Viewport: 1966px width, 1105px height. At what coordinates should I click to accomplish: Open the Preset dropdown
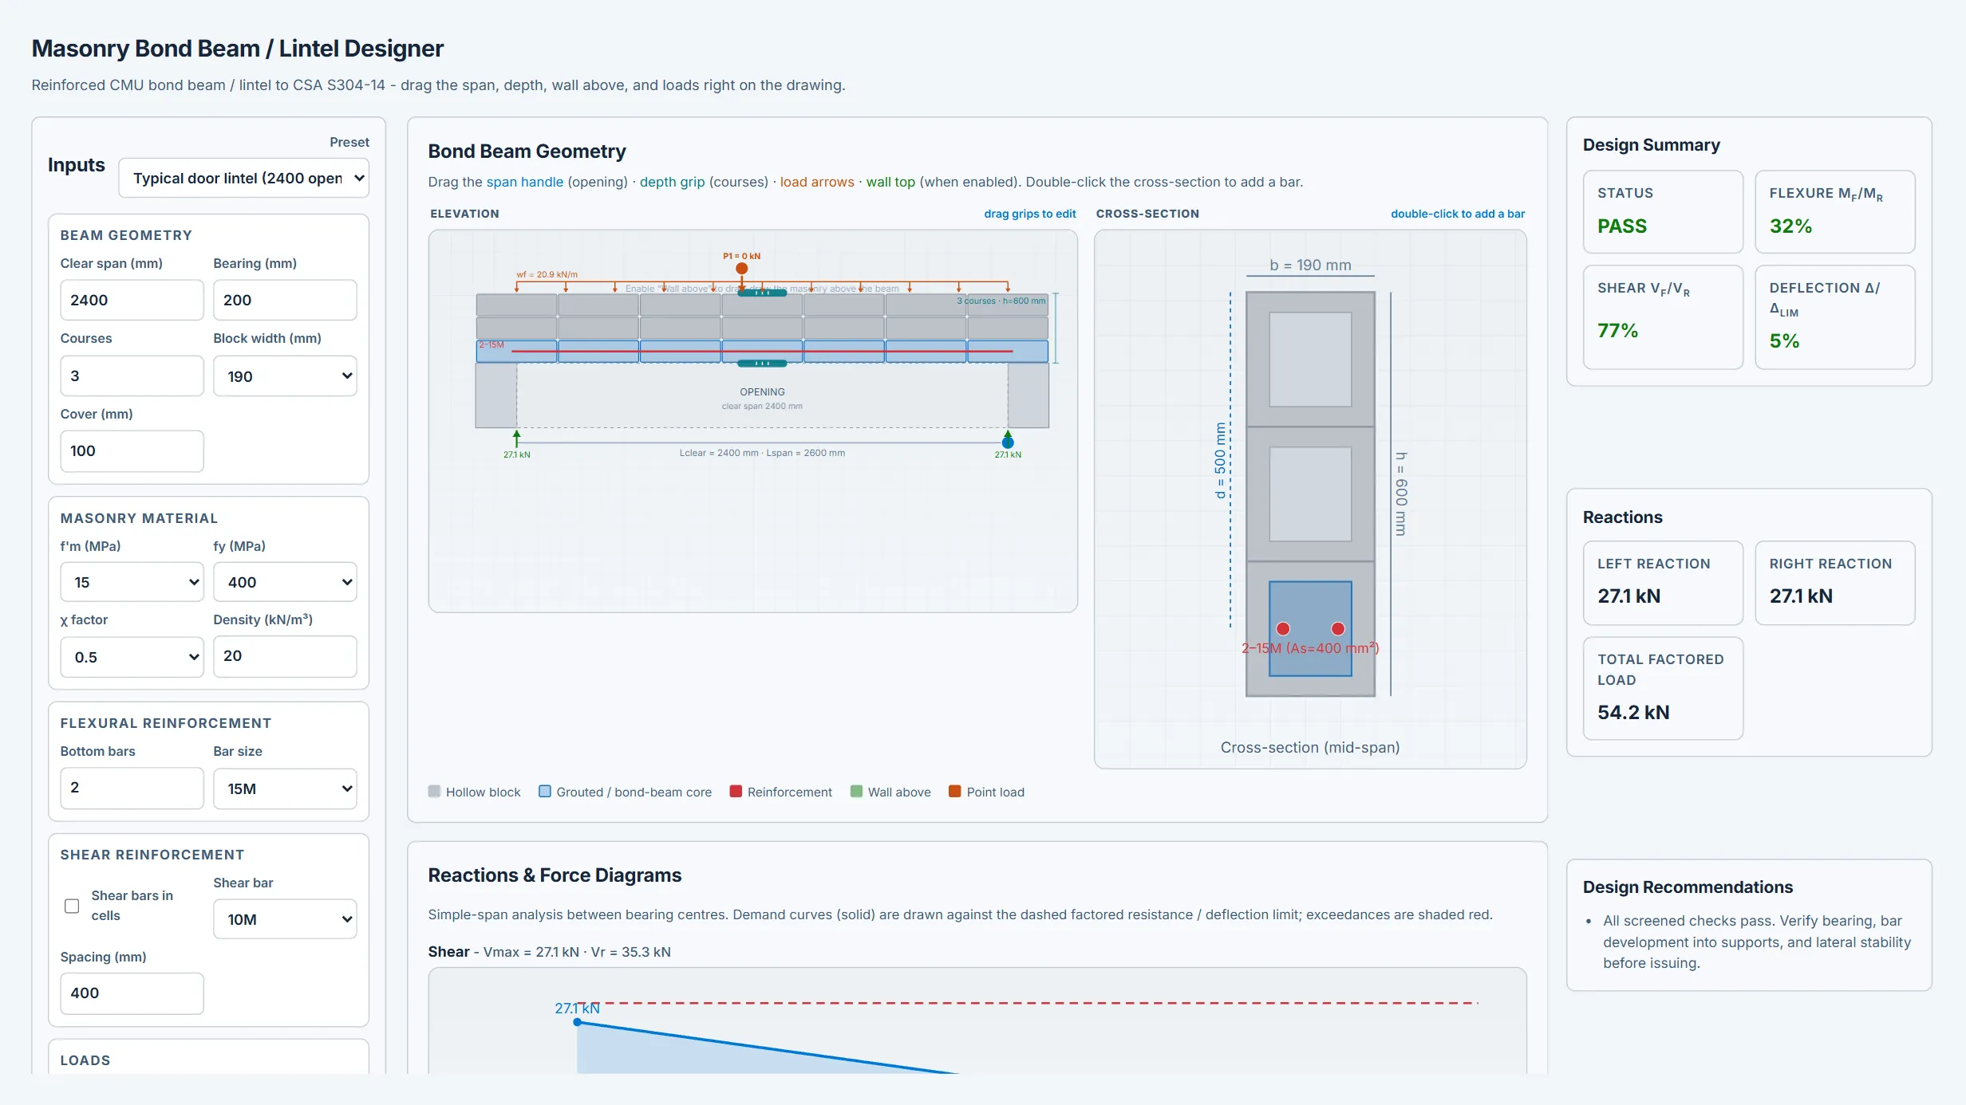point(244,178)
